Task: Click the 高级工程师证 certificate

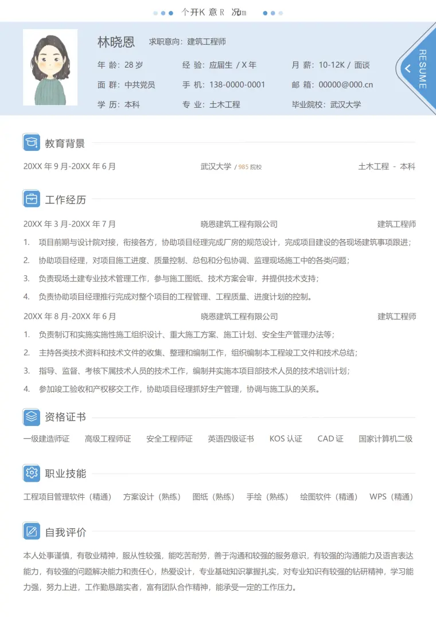Action: (x=108, y=439)
